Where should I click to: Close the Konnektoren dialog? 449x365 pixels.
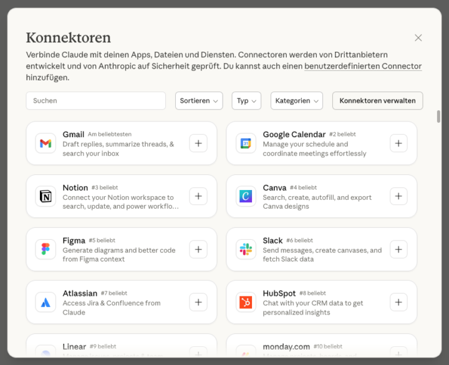[418, 38]
